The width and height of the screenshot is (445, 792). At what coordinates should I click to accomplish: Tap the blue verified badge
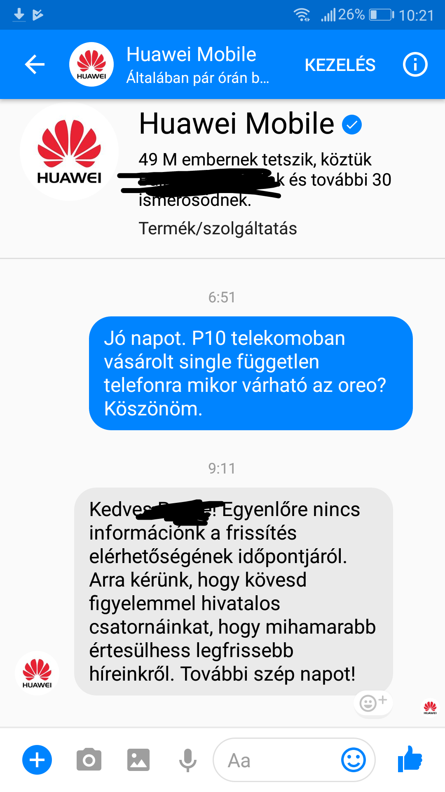(352, 125)
